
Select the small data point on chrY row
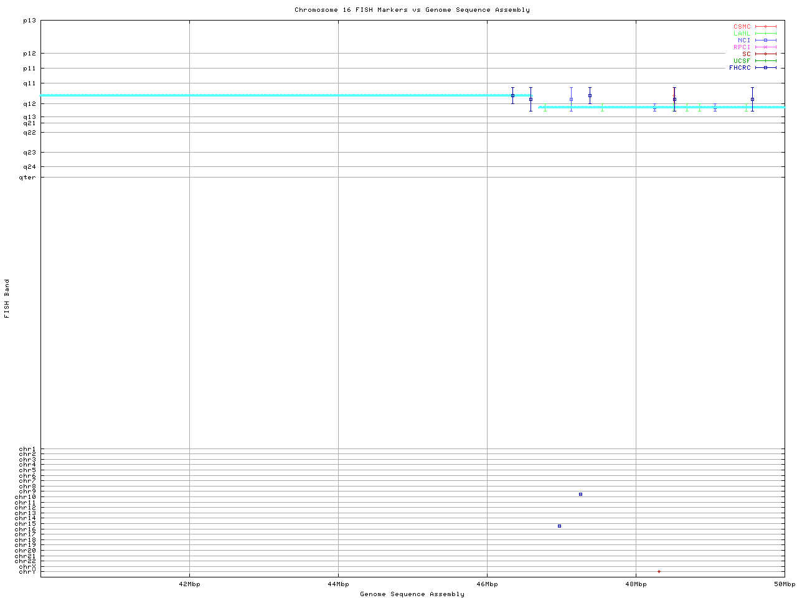[x=659, y=571]
